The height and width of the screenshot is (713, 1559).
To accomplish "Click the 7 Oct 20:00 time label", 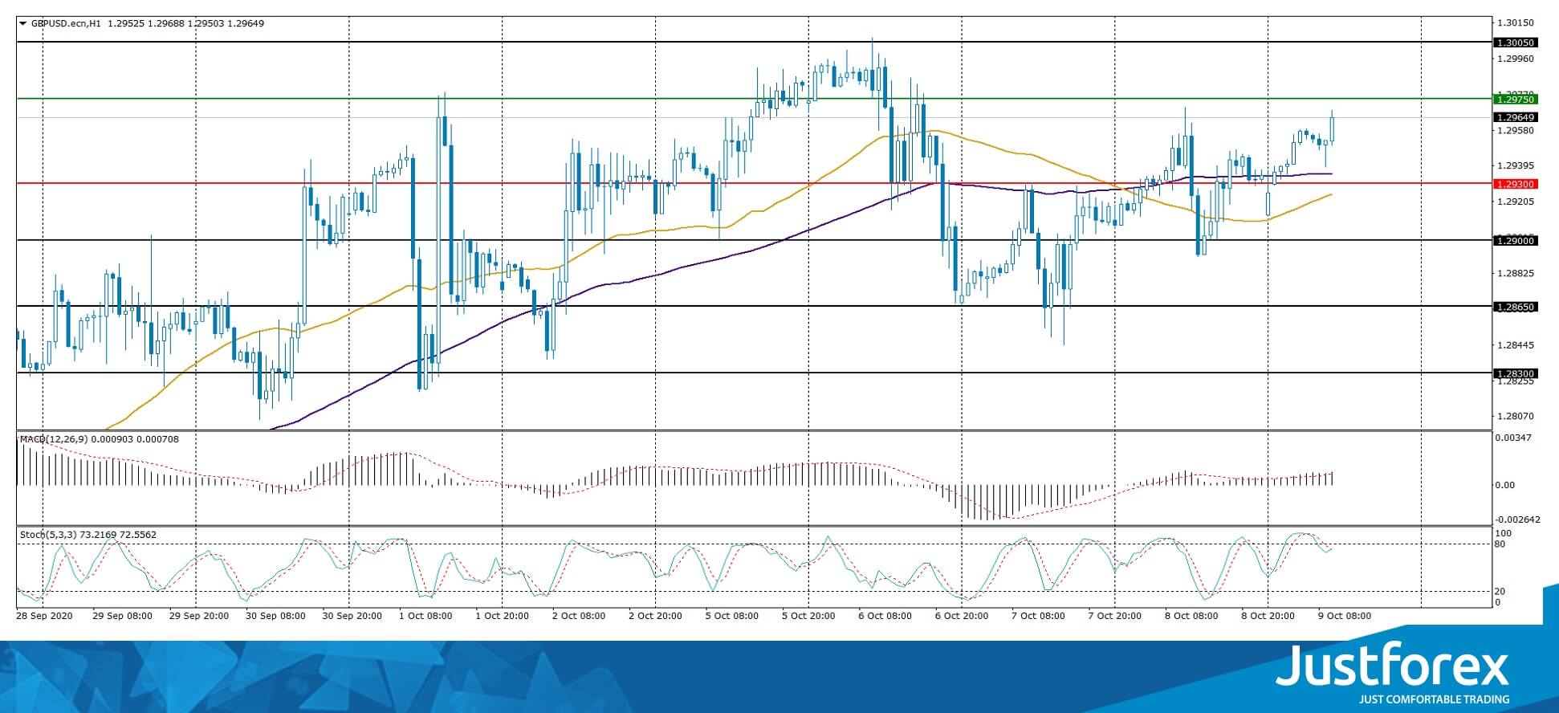I will pos(1115,616).
